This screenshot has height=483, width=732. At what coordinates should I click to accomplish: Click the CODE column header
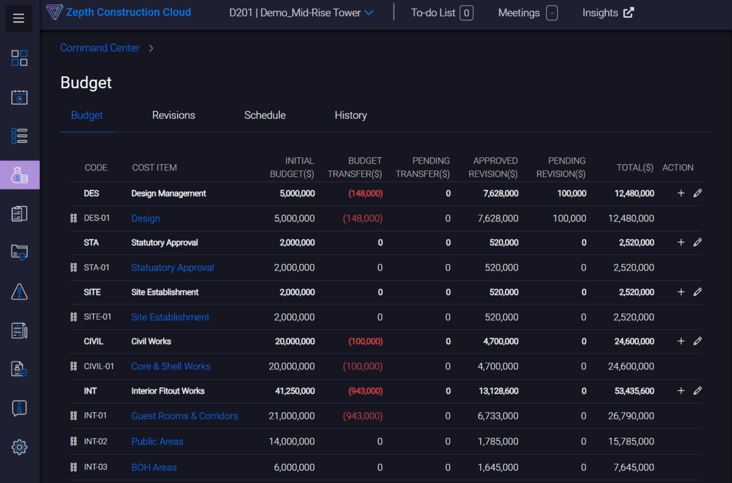96,168
